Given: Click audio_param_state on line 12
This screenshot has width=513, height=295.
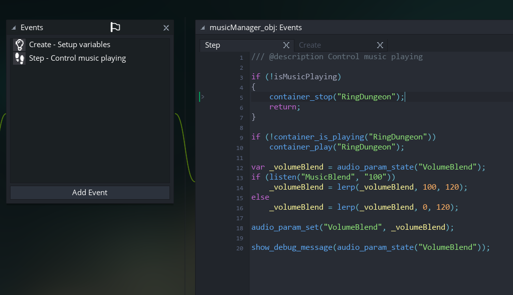Looking at the screenshot, I should (x=375, y=167).
